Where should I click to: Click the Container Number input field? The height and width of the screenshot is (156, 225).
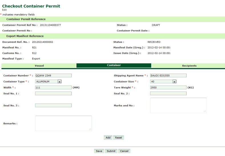(x=53, y=76)
